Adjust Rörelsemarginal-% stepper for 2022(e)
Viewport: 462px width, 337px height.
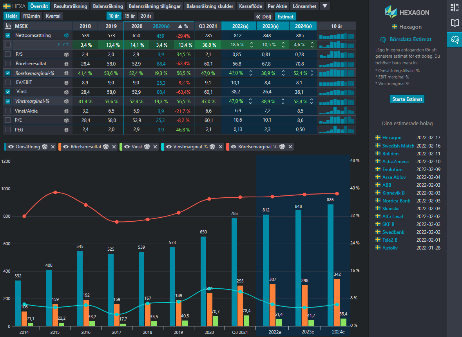point(251,73)
